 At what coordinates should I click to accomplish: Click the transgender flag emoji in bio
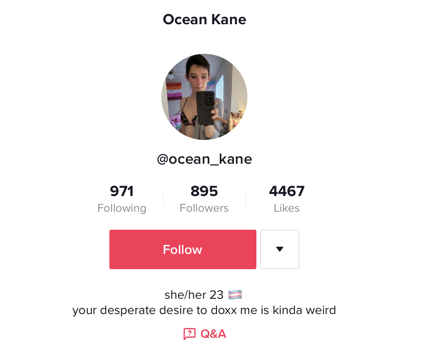[x=235, y=295]
